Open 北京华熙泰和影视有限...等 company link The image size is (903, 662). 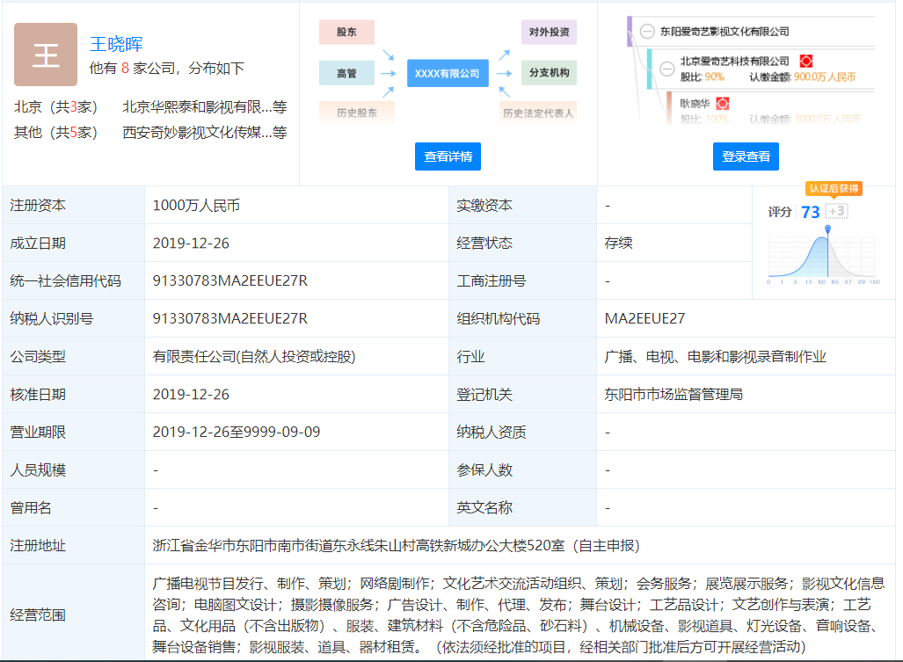[x=205, y=107]
